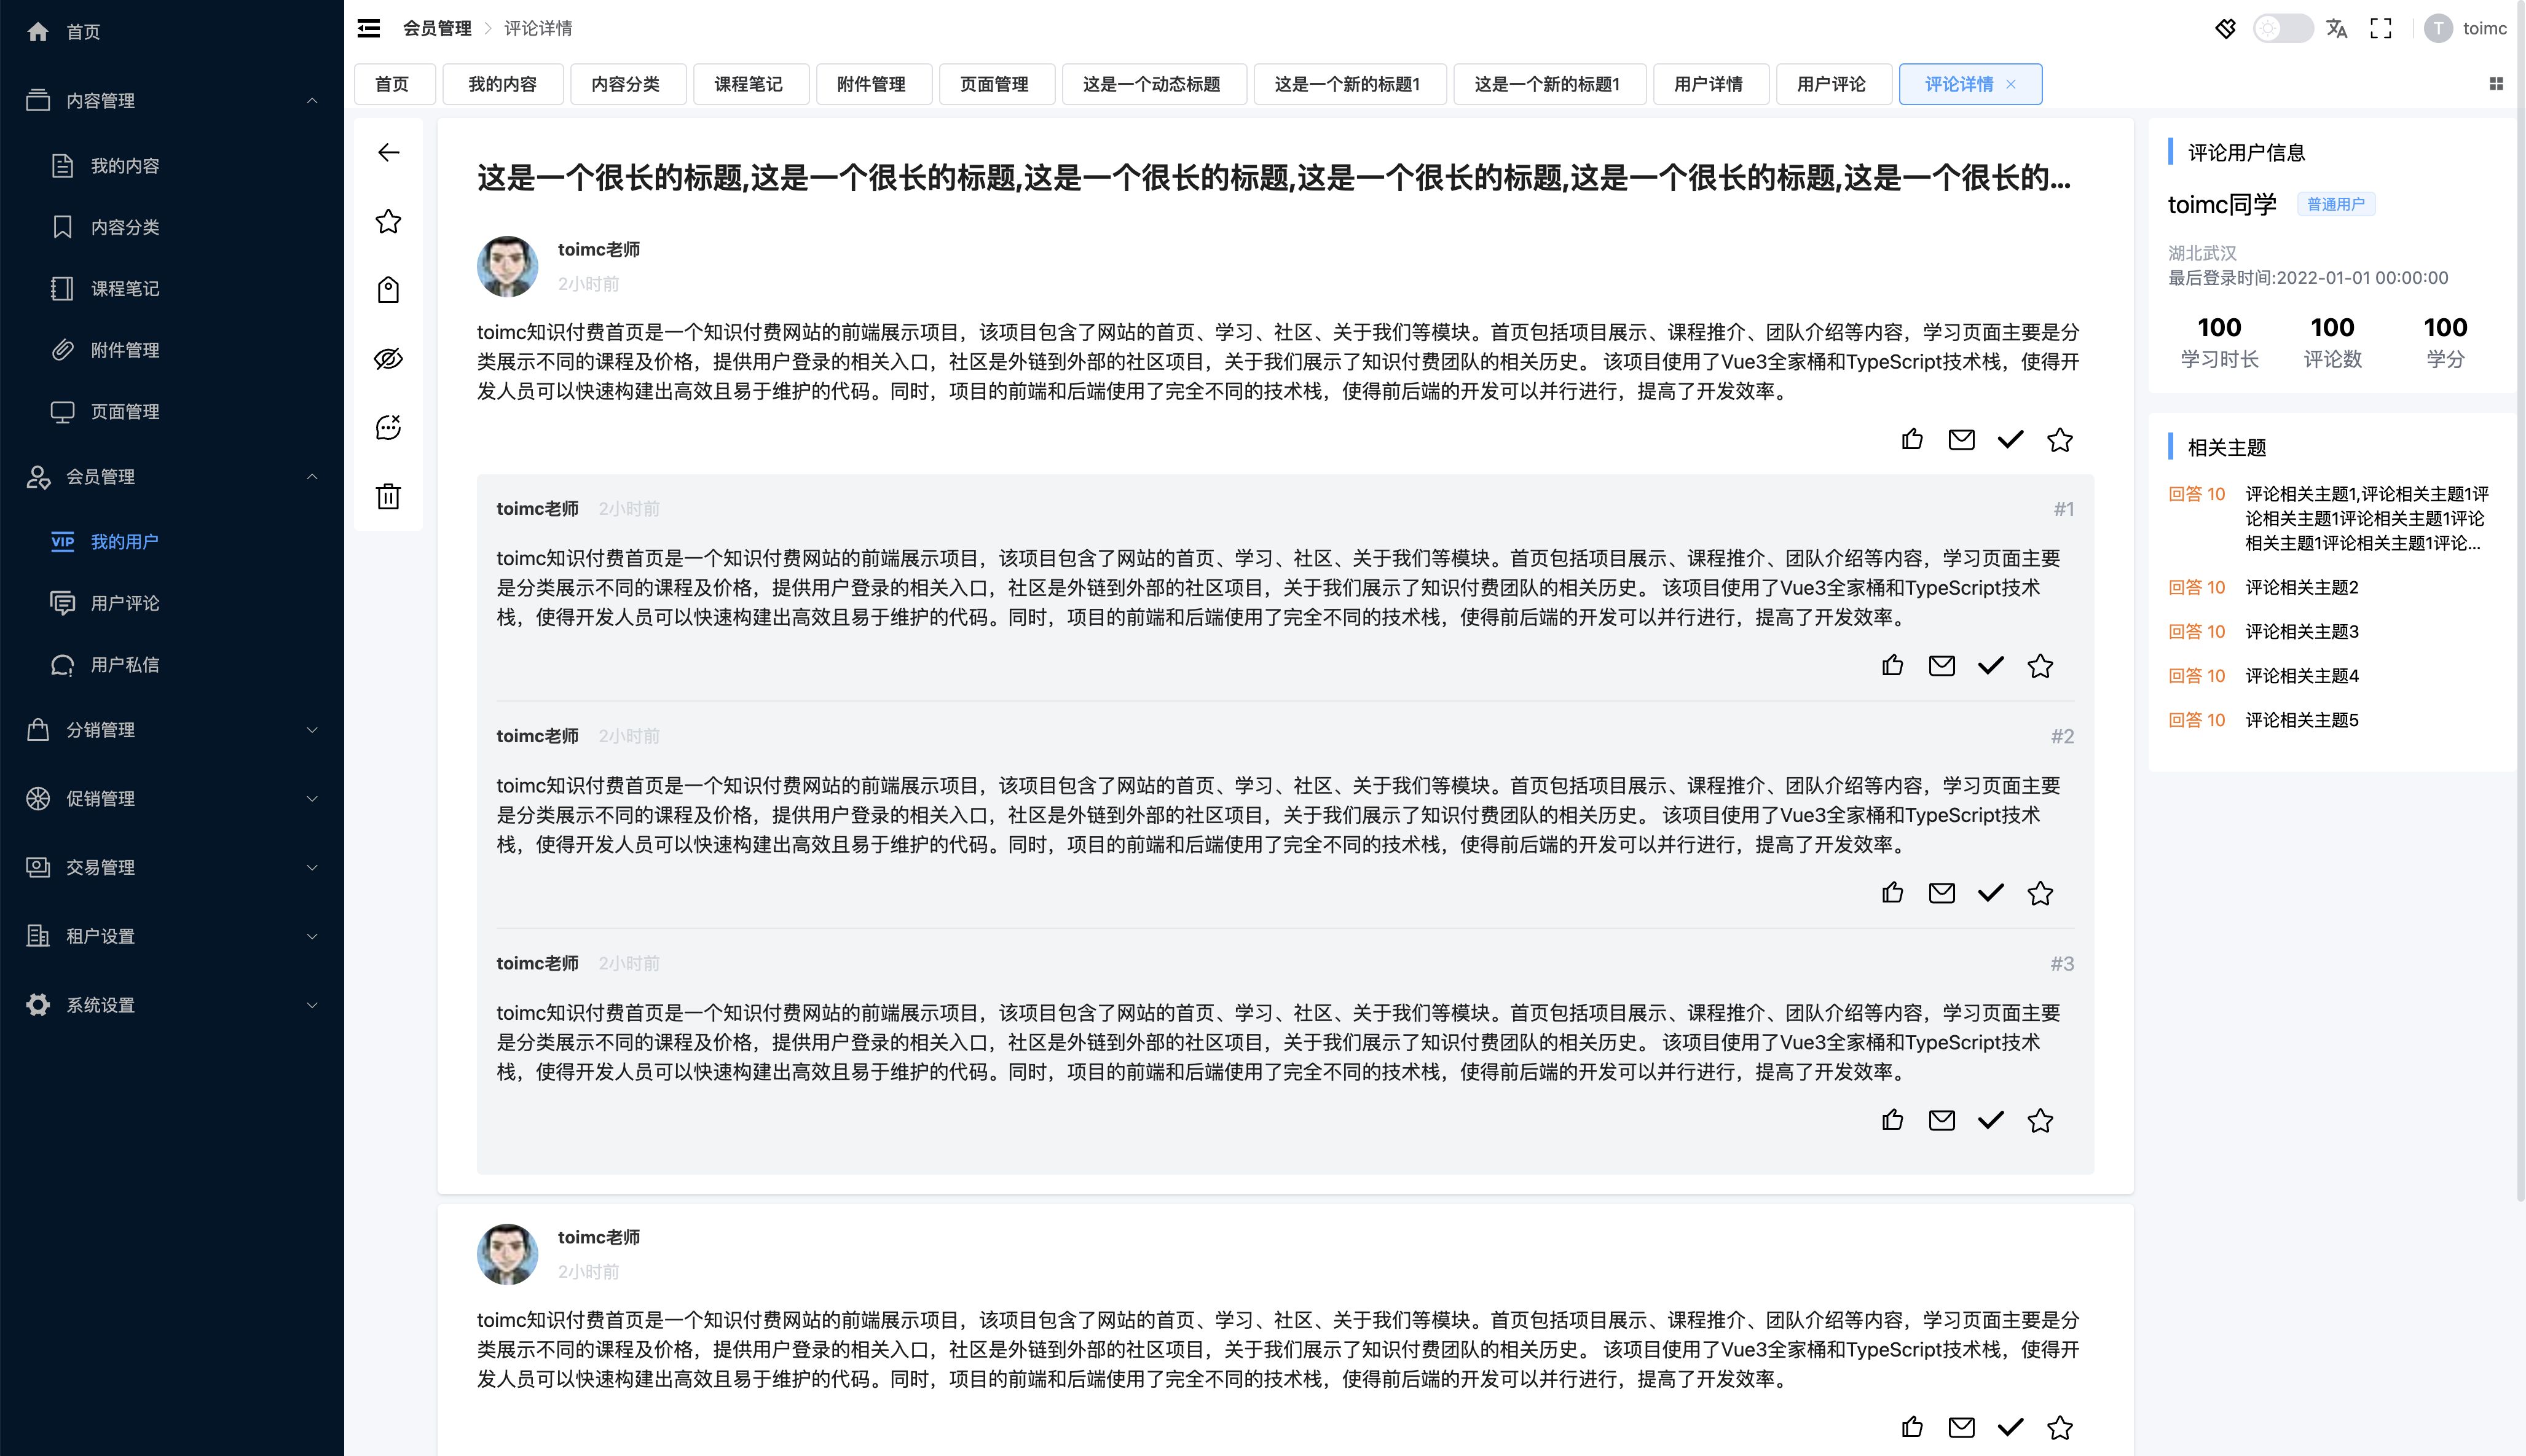Toggle the hide eye-slash icon
2526x1456 pixels.
[x=388, y=359]
